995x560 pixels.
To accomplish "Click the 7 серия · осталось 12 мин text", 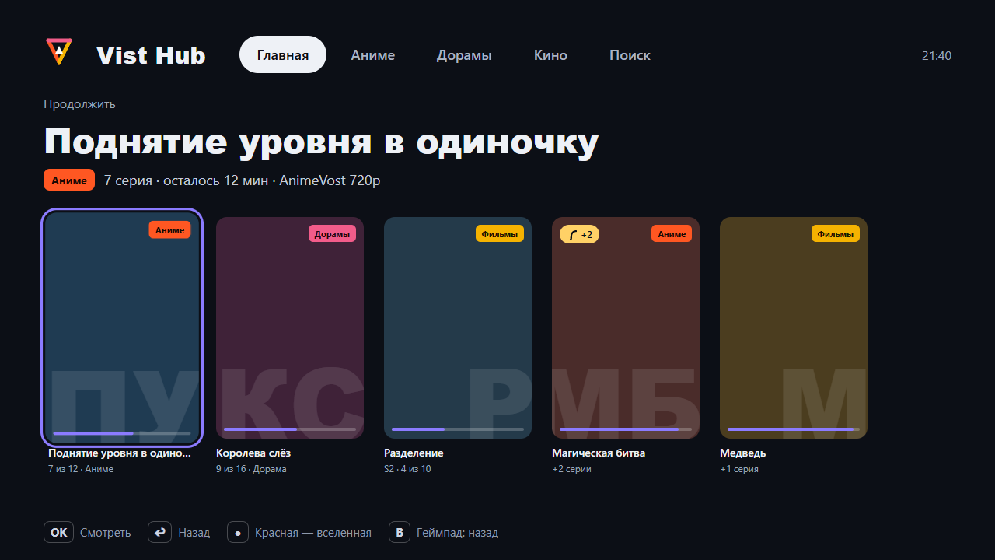I will [x=186, y=180].
